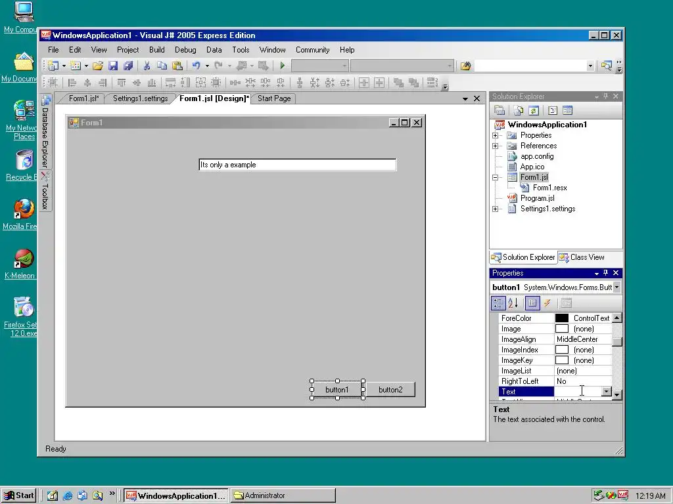Click Show All Files icon in Solution Explorer

[x=519, y=110]
